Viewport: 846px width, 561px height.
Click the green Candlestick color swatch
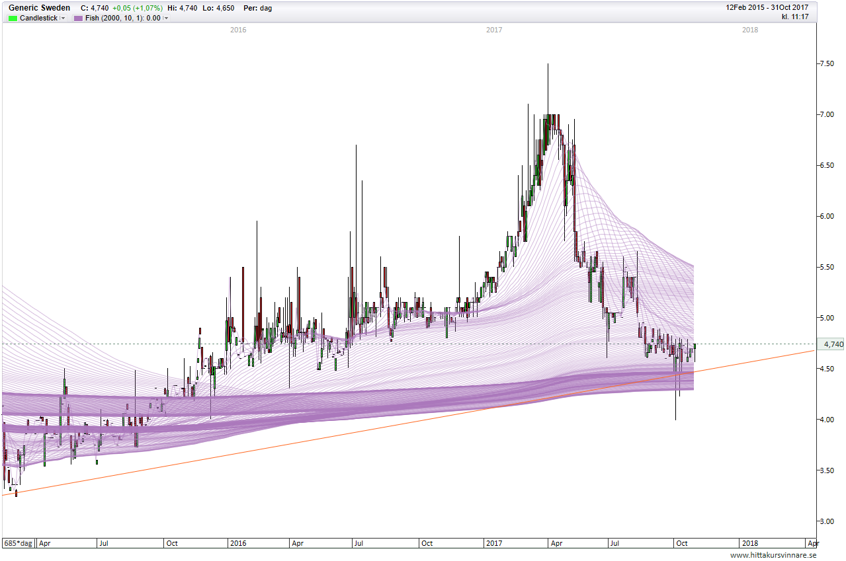[x=13, y=18]
